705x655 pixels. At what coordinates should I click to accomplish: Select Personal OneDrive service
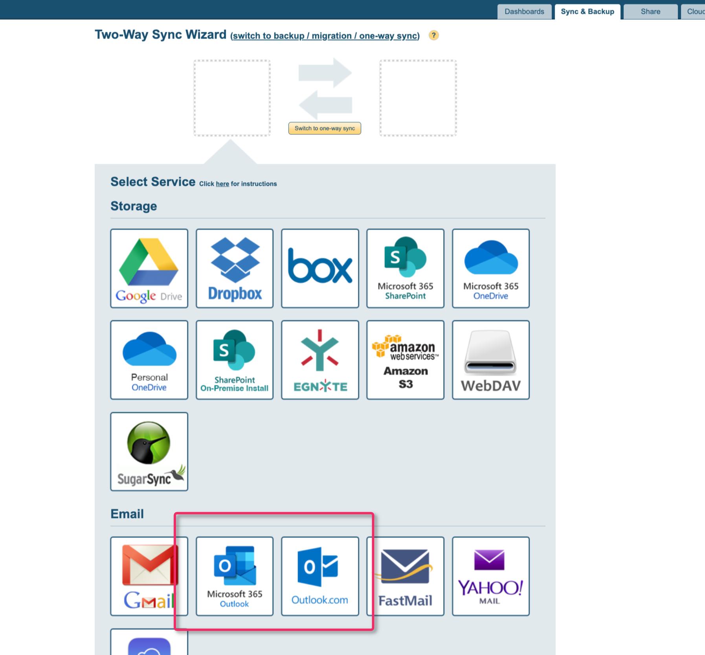(149, 360)
